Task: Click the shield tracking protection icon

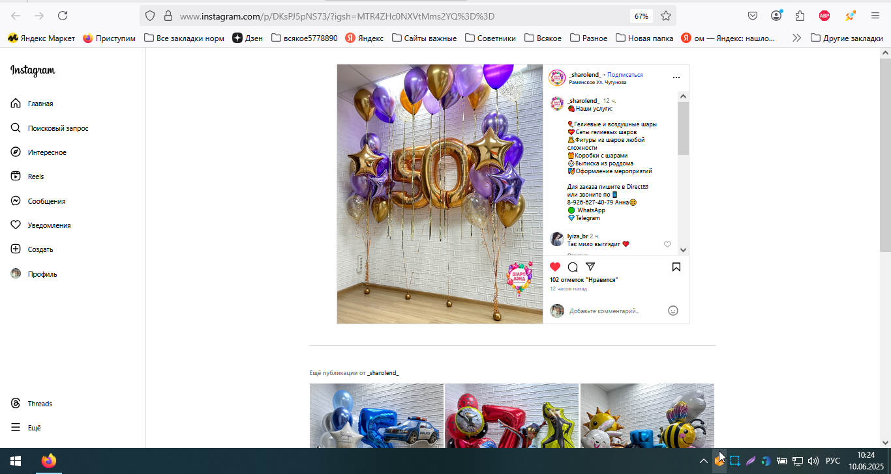Action: tap(150, 16)
